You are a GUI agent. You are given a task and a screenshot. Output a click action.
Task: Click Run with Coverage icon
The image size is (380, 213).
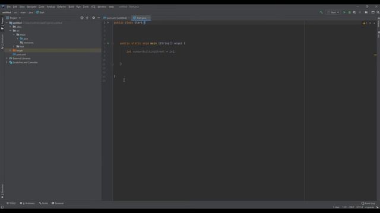click(x=354, y=12)
